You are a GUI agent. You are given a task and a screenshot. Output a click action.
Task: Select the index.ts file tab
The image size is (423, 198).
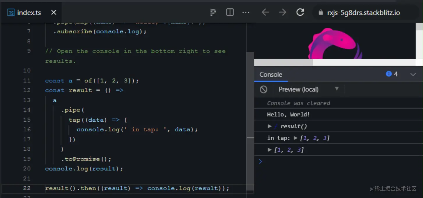coord(31,12)
